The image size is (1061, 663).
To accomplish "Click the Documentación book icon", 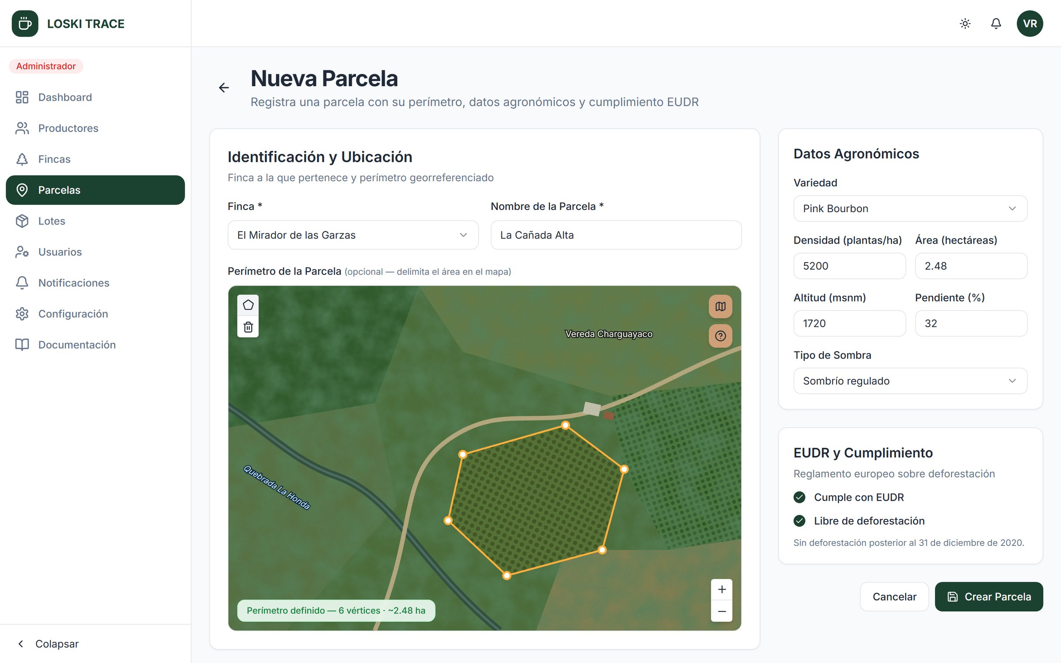I will coord(22,345).
